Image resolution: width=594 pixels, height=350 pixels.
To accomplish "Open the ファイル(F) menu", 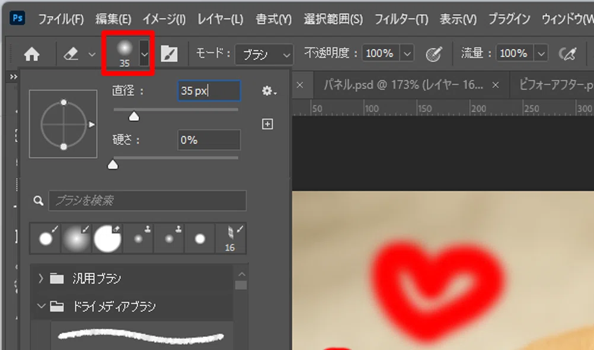I will point(61,19).
